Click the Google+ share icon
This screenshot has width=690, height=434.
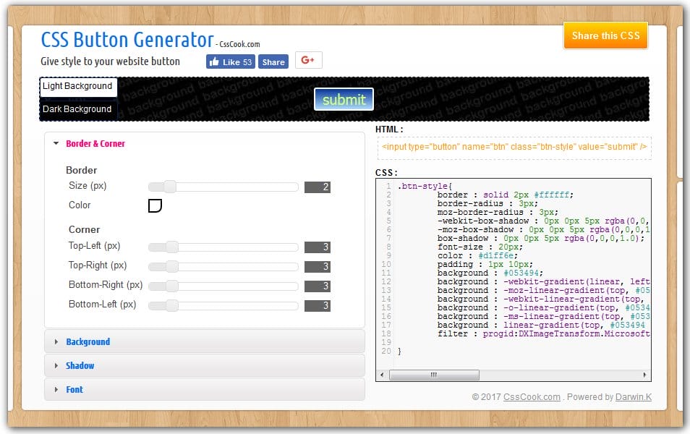(307, 61)
